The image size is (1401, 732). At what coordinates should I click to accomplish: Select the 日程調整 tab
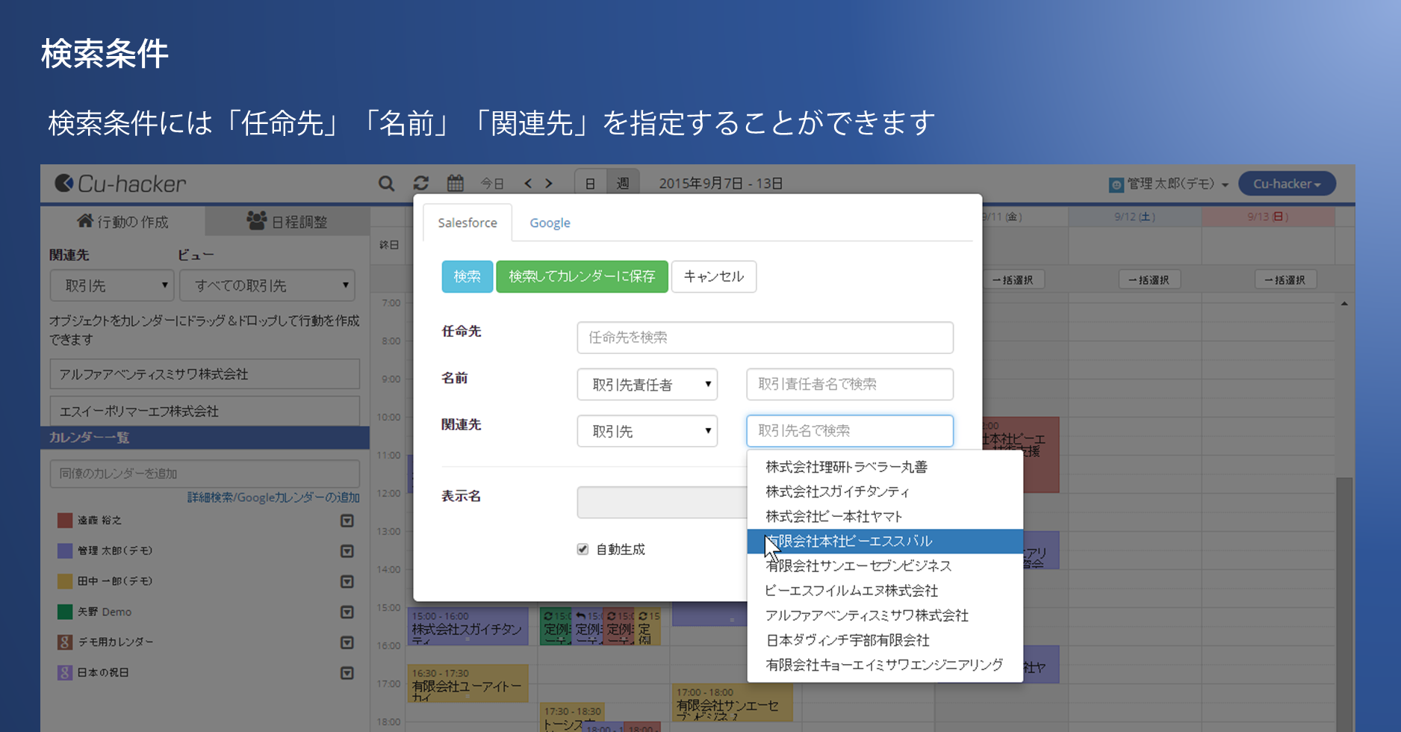pos(288,222)
